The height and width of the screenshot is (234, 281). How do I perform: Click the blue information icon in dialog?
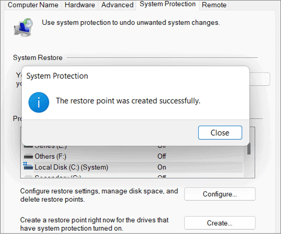tap(39, 102)
